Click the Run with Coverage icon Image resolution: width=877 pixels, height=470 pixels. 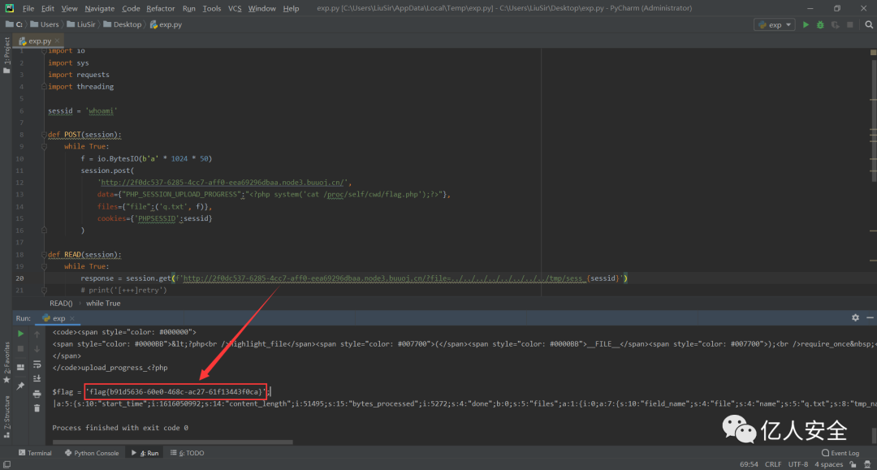(x=835, y=24)
